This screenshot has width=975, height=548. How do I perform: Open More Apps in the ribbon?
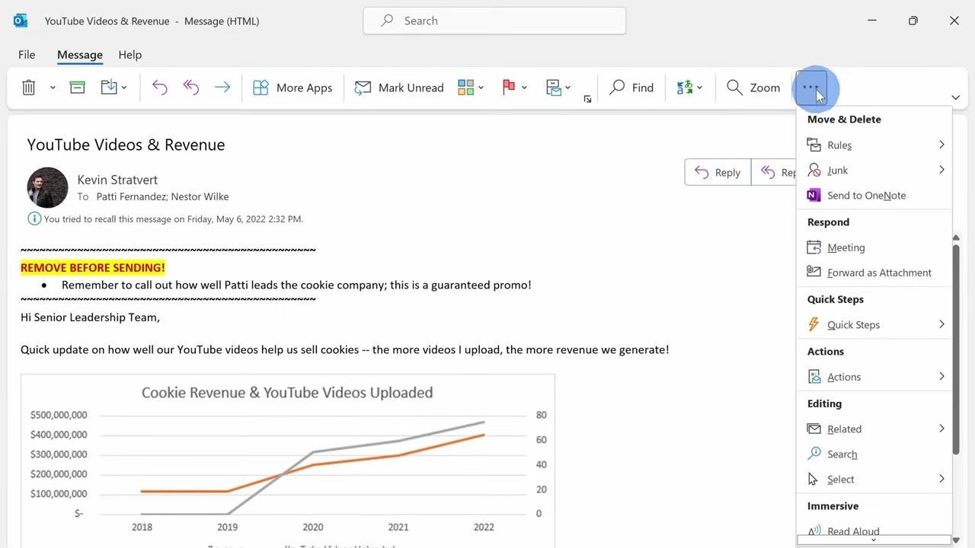[x=292, y=88]
